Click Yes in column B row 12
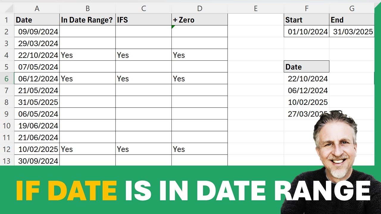This screenshot has height=214, width=381. coord(88,149)
